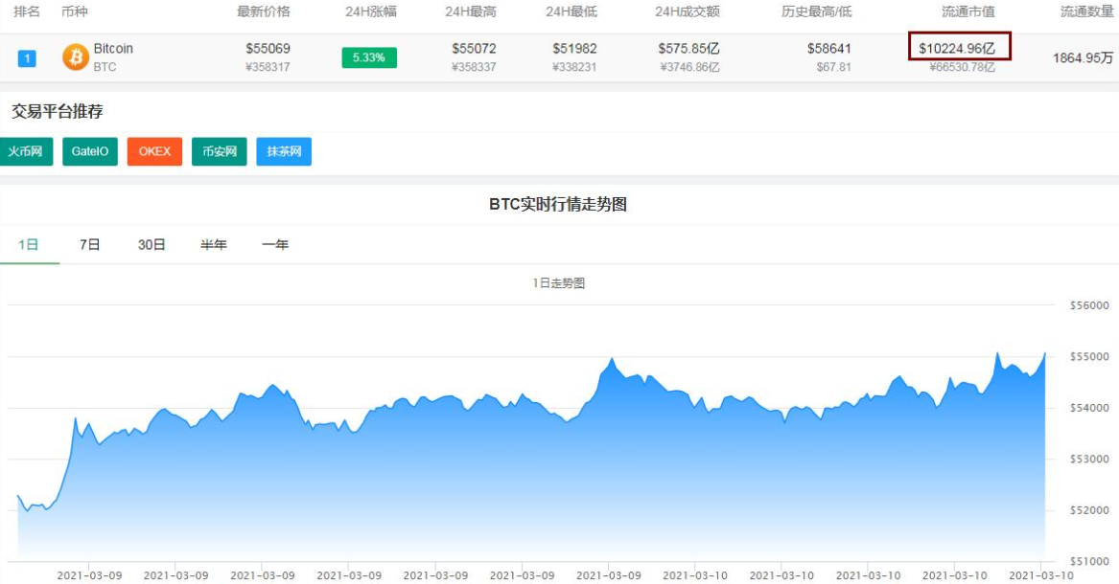
Task: Click the green 5.33% change badge
Action: (x=369, y=58)
